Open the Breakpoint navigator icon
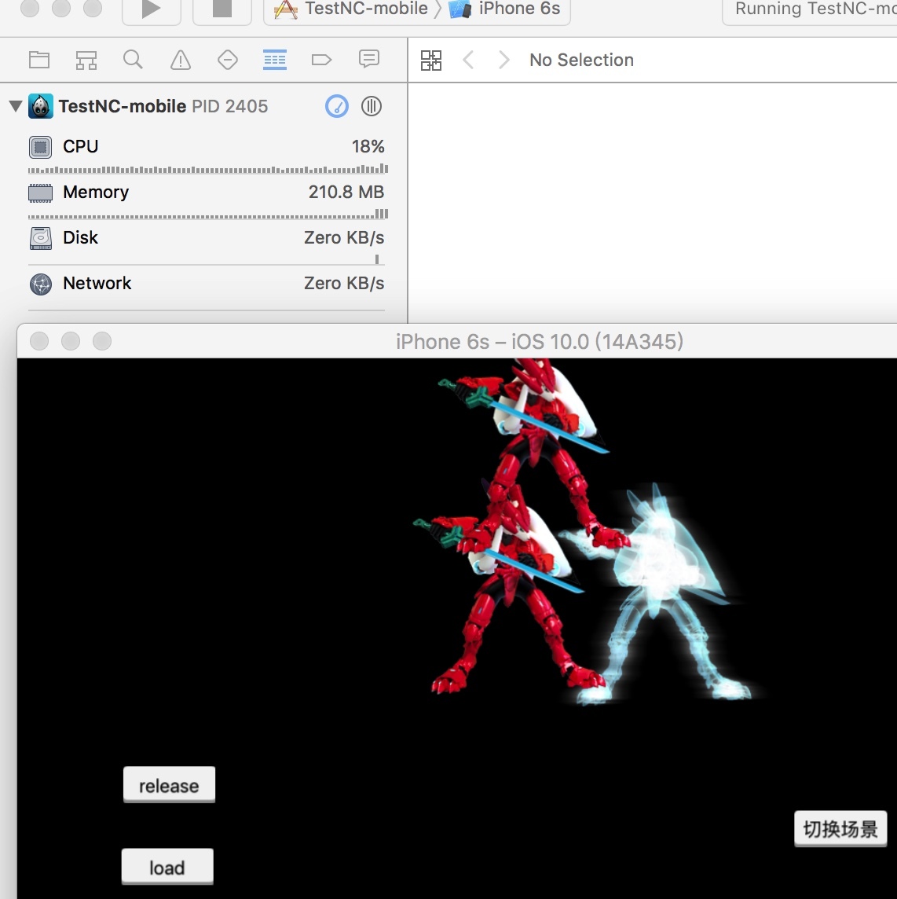 pos(321,60)
